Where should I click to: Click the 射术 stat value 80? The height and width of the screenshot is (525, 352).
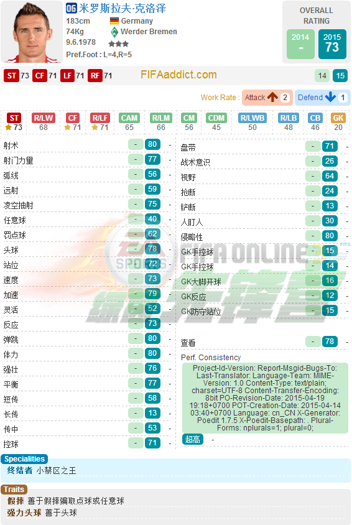pos(152,144)
